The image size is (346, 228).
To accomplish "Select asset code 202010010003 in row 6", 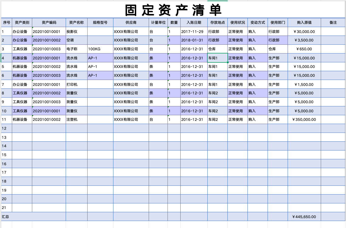I will click(49, 75).
